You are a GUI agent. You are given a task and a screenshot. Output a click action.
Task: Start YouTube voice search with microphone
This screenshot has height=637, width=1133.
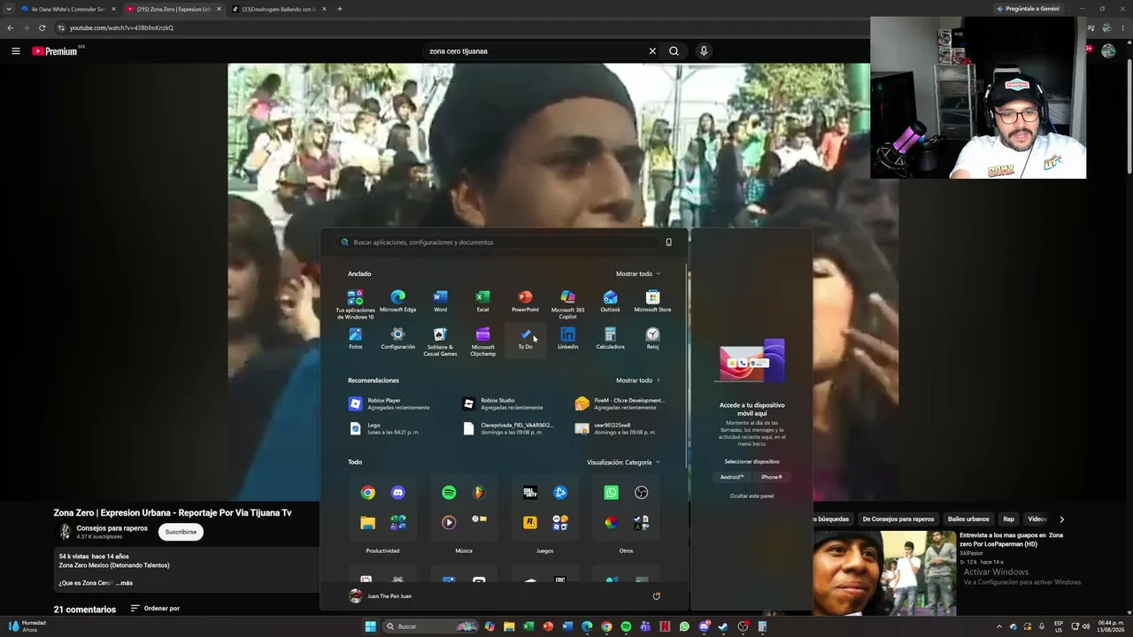(704, 51)
